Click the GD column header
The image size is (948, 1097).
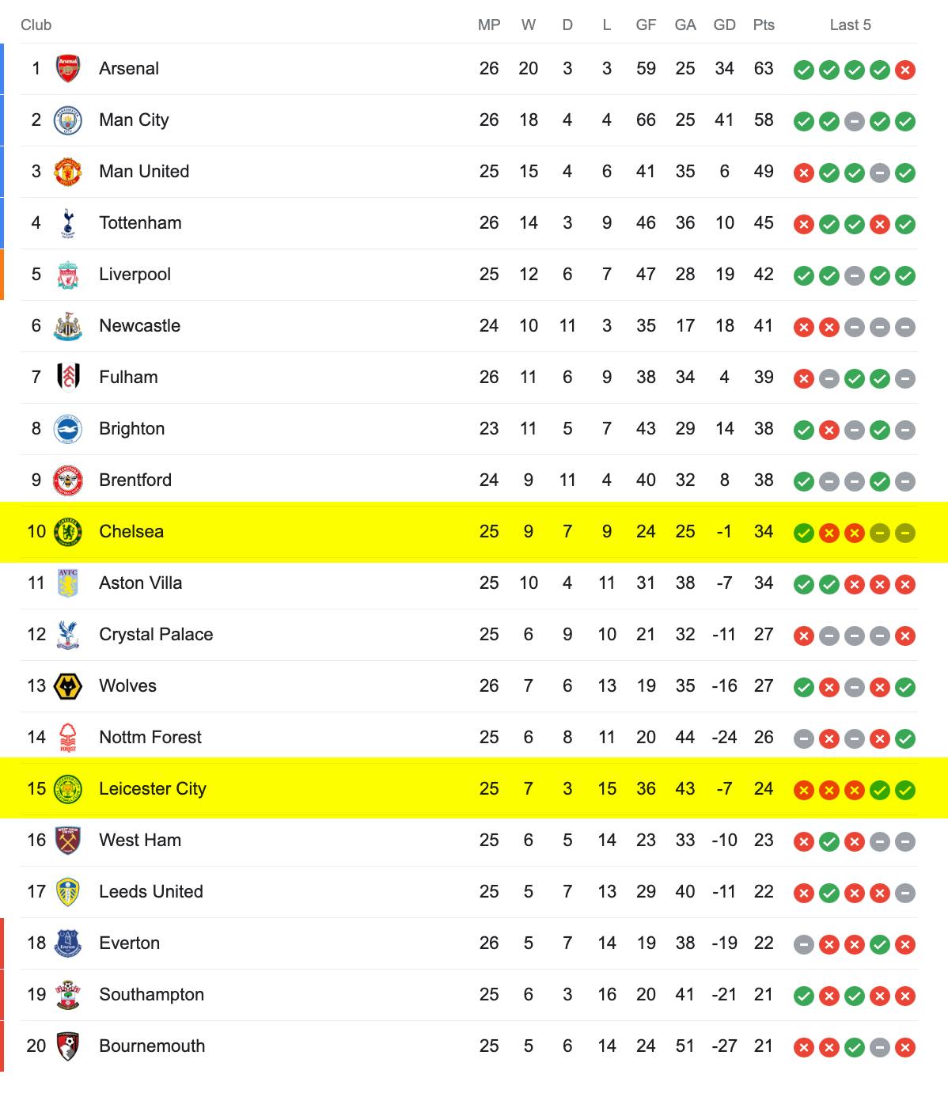[725, 25]
